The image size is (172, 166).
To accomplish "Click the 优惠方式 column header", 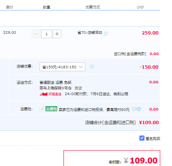I will point(93,7).
